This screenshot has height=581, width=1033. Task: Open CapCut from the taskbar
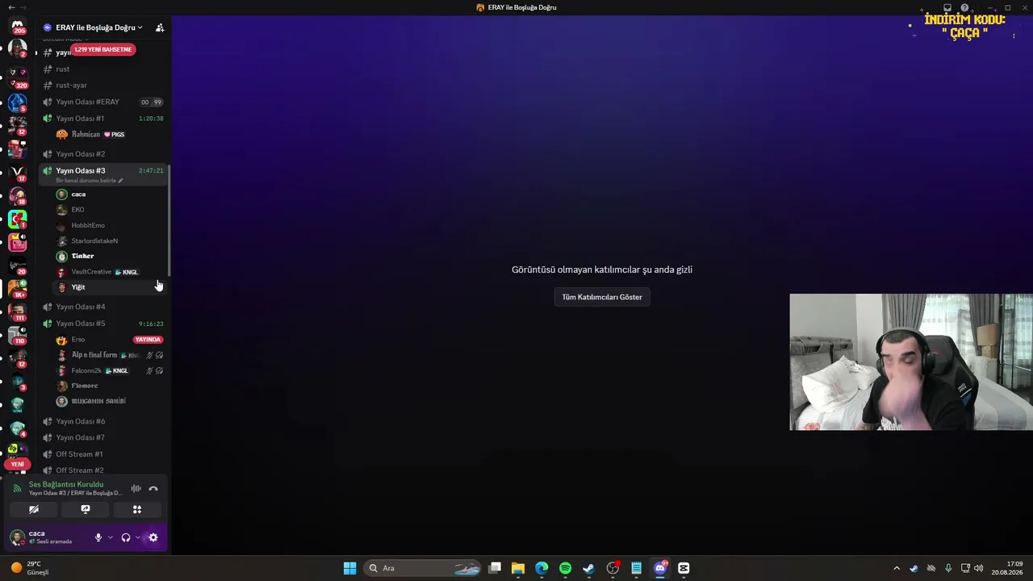pyautogui.click(x=684, y=568)
